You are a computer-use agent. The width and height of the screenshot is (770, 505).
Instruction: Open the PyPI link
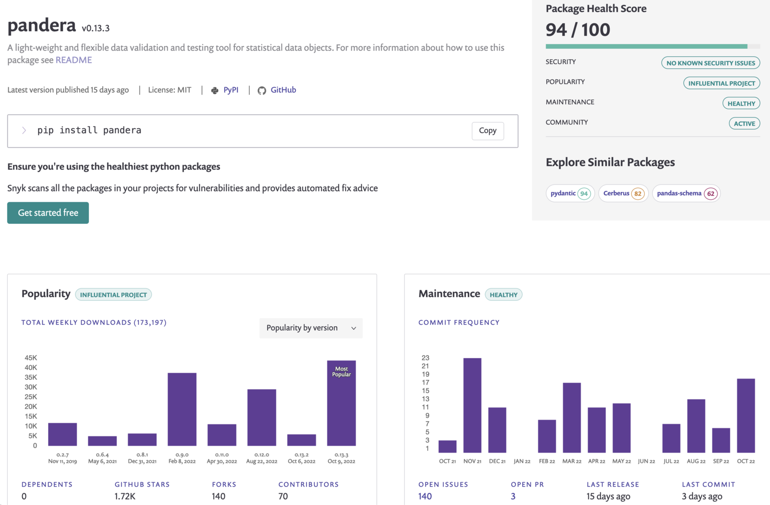tap(231, 90)
